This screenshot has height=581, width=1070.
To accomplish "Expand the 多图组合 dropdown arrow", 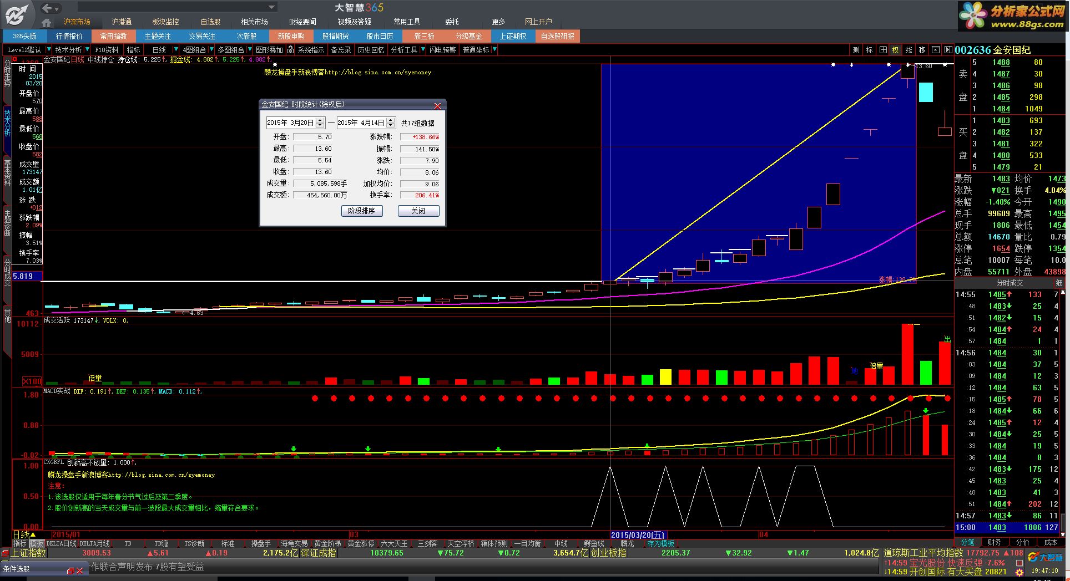I will (249, 50).
